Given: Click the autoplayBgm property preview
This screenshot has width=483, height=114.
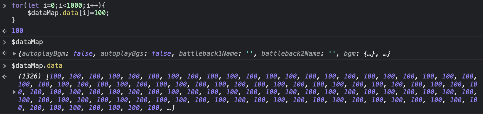Looking at the screenshot, I should tap(57, 54).
